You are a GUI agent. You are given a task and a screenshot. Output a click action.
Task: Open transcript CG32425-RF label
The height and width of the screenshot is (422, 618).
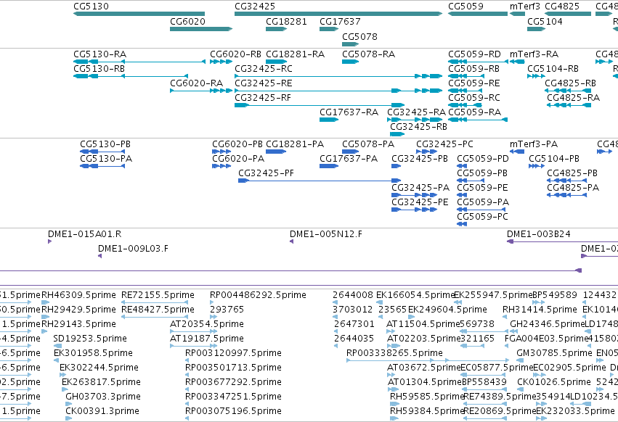(x=263, y=98)
